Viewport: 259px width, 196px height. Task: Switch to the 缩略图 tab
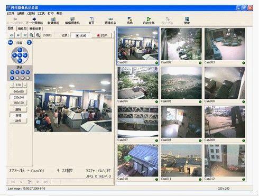(x=22, y=29)
